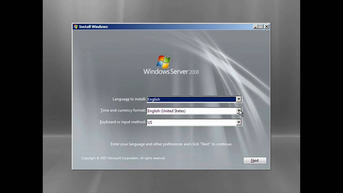The width and height of the screenshot is (343, 193).
Task: Click the Windows flag icon in title bar
Action: tap(76, 27)
